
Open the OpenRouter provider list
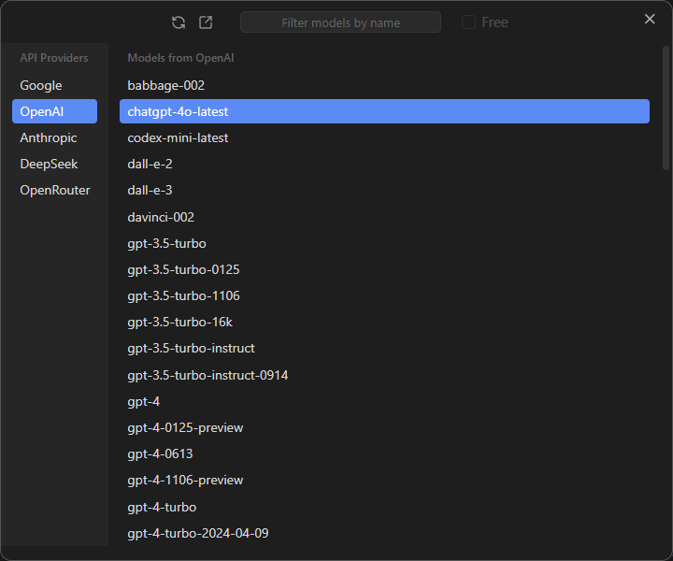coord(54,190)
